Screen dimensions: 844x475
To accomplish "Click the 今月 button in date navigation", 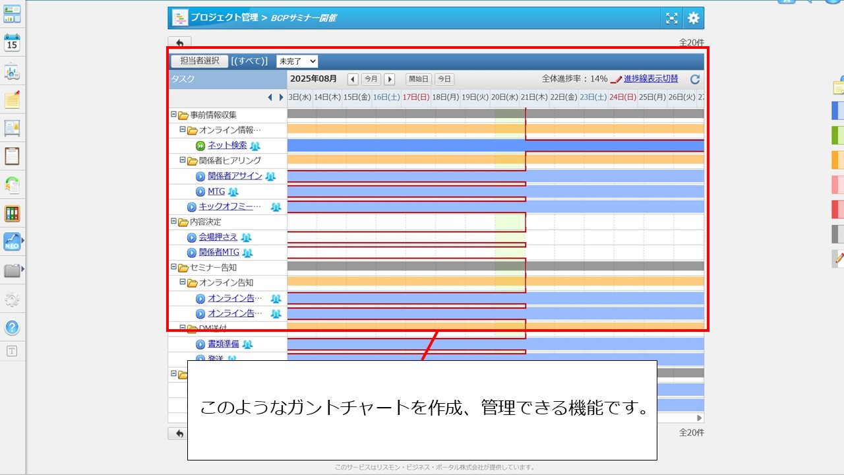I will pos(371,79).
